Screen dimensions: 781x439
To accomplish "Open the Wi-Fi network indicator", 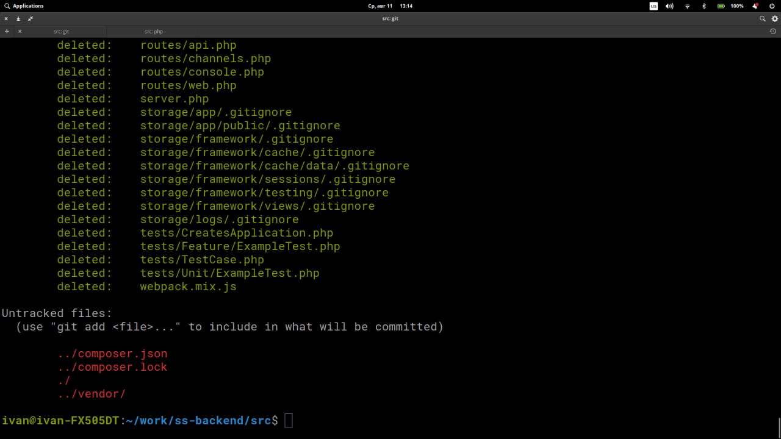I will tap(687, 6).
